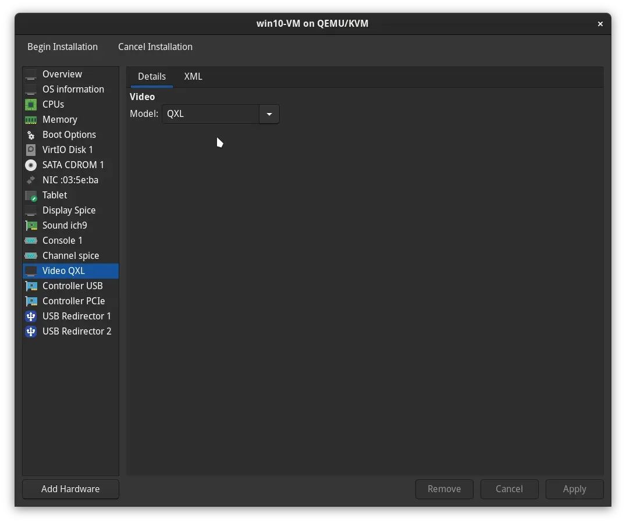
Task: Click the Channel spice port icon
Action: point(31,256)
